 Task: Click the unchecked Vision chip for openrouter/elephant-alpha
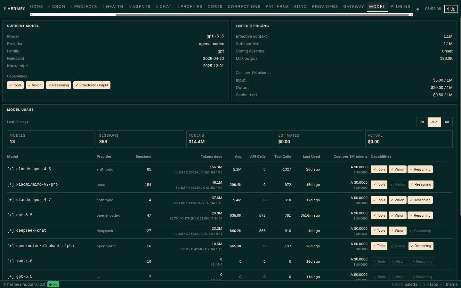point(398,246)
